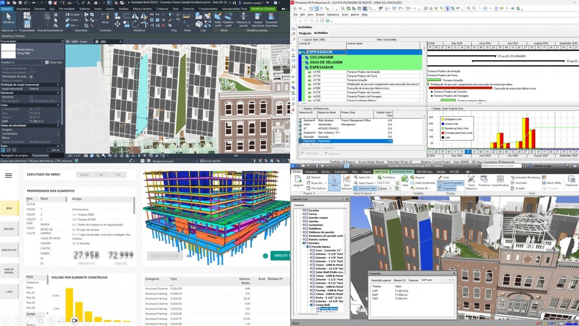The width and height of the screenshot is (579, 326).
Task: Open the hamburger menu in the BIM dashboard
Action: [8, 175]
